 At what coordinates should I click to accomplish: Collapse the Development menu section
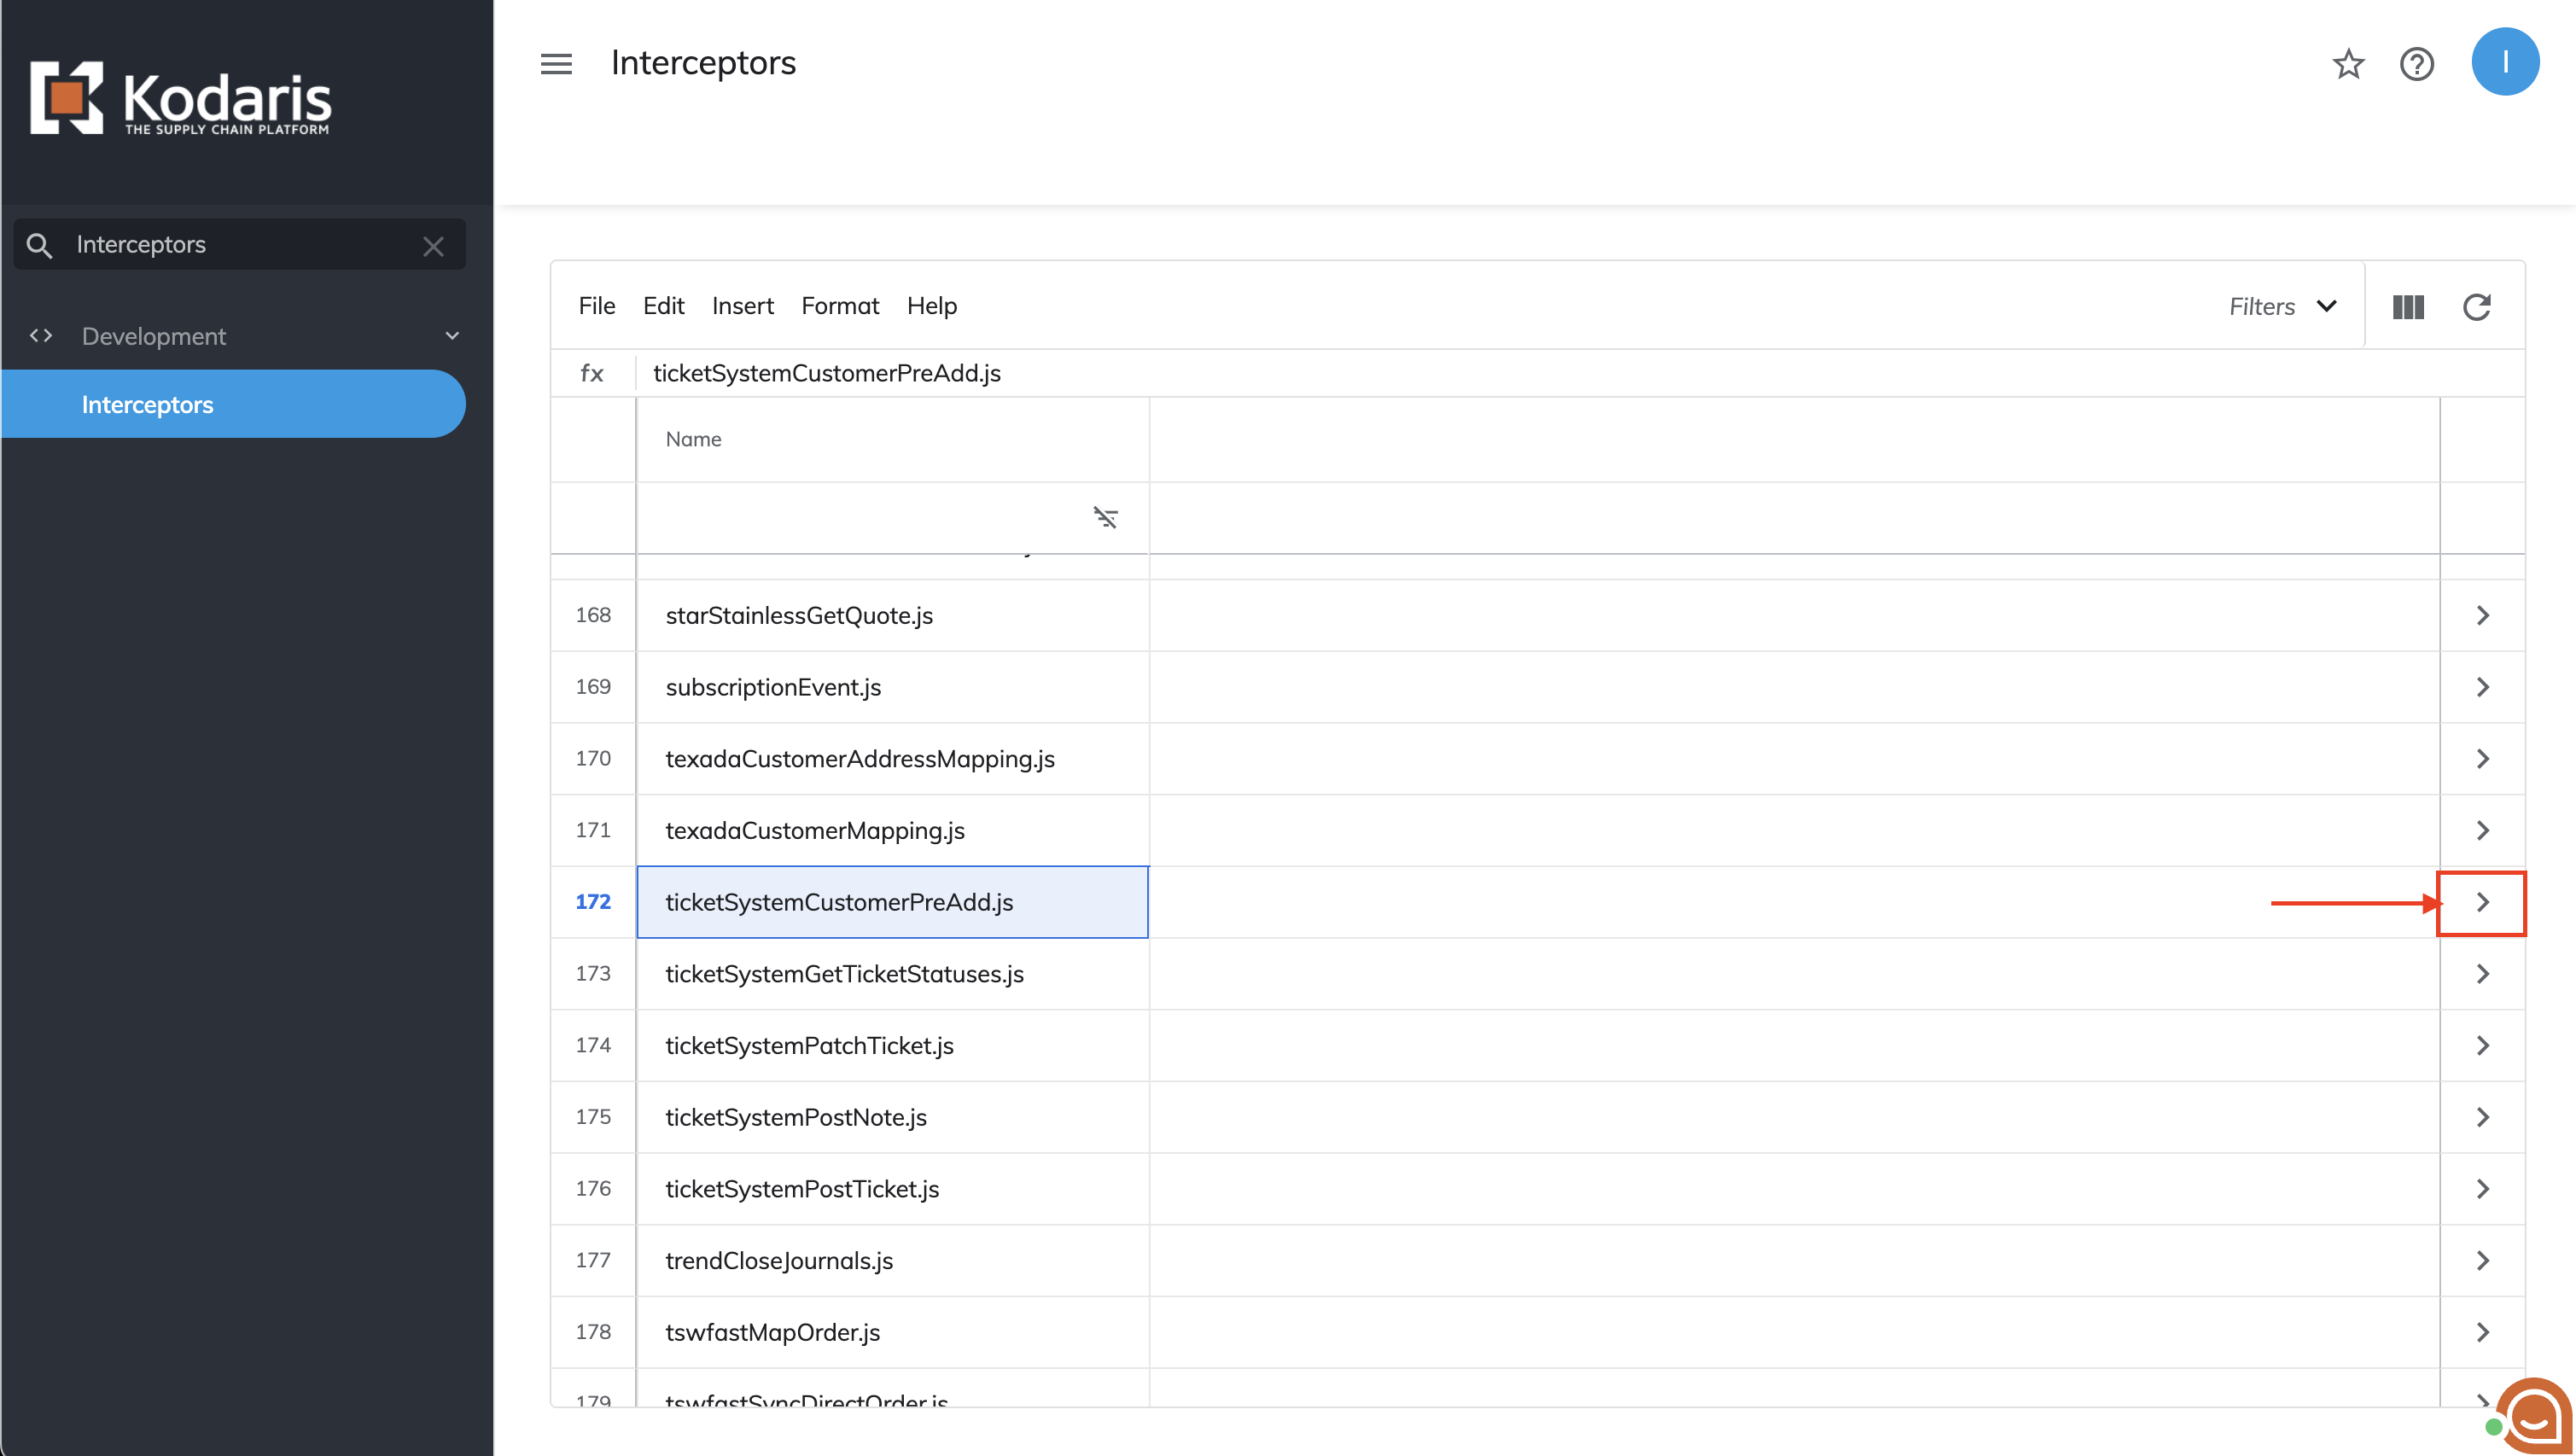(x=452, y=336)
